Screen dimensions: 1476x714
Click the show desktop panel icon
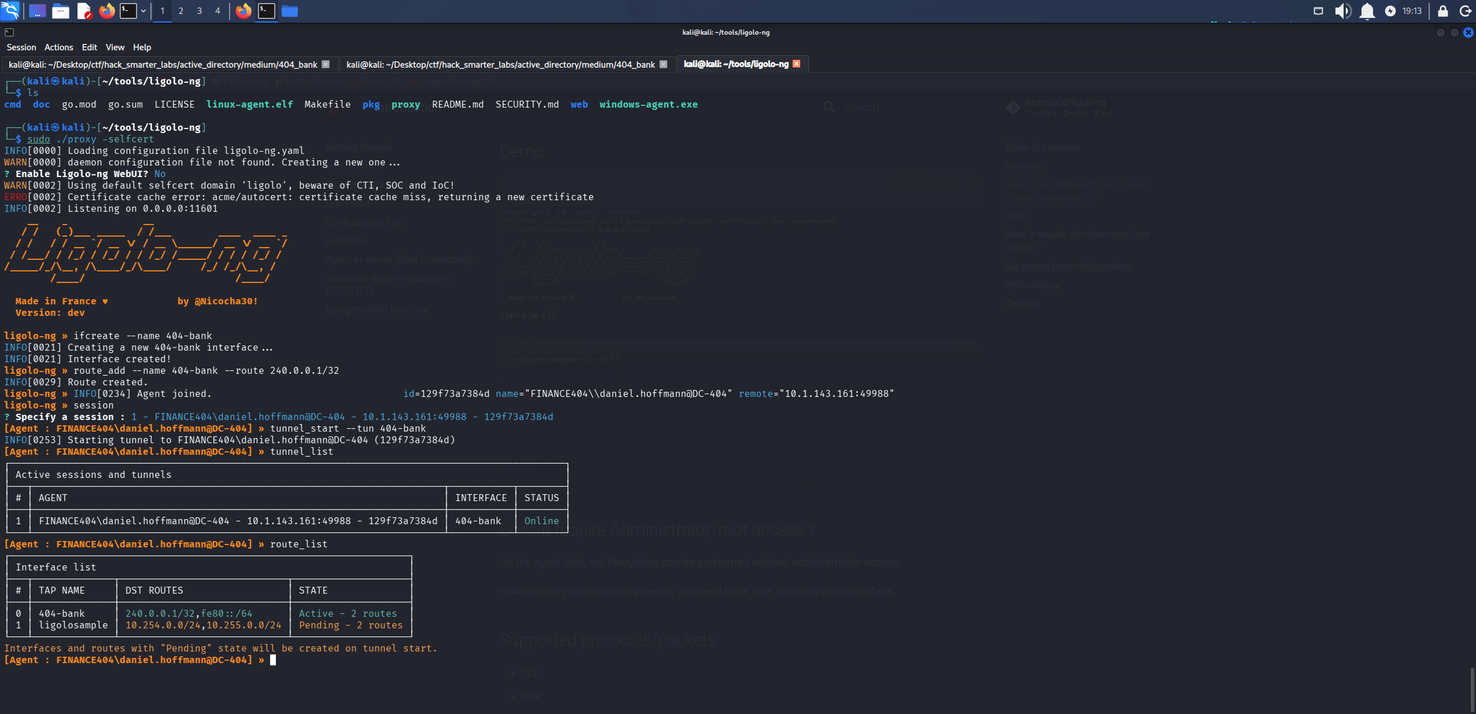(x=38, y=11)
